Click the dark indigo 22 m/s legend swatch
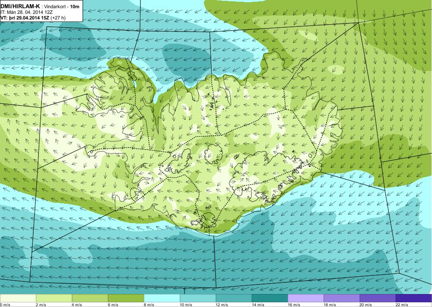 (414, 298)
